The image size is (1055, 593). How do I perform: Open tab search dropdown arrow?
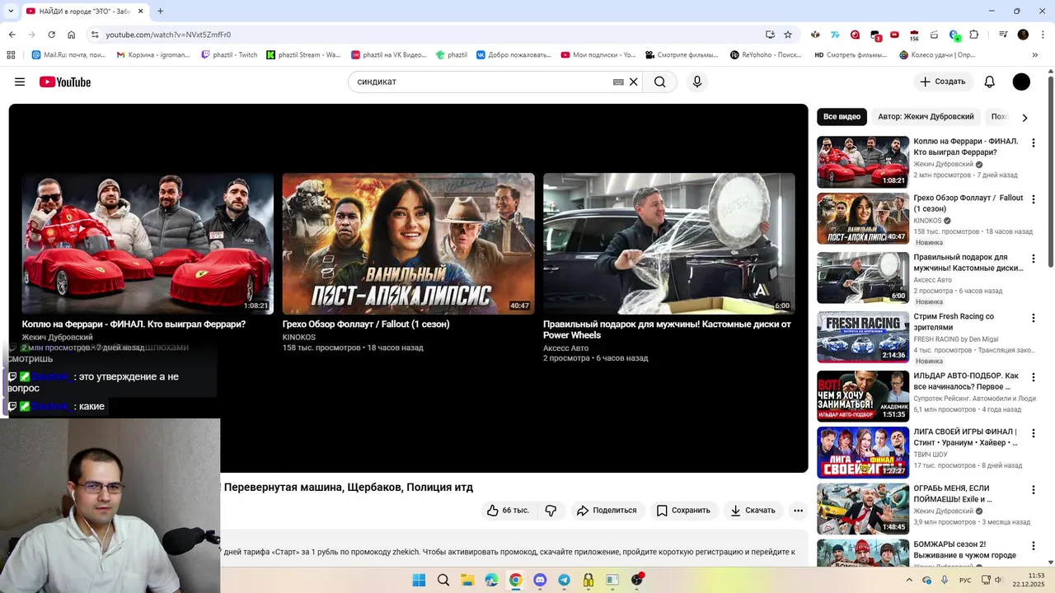point(11,11)
